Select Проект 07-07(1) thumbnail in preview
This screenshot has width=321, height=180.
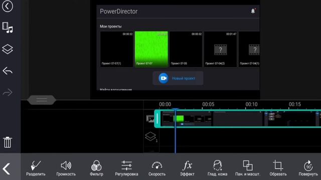(x=116, y=49)
